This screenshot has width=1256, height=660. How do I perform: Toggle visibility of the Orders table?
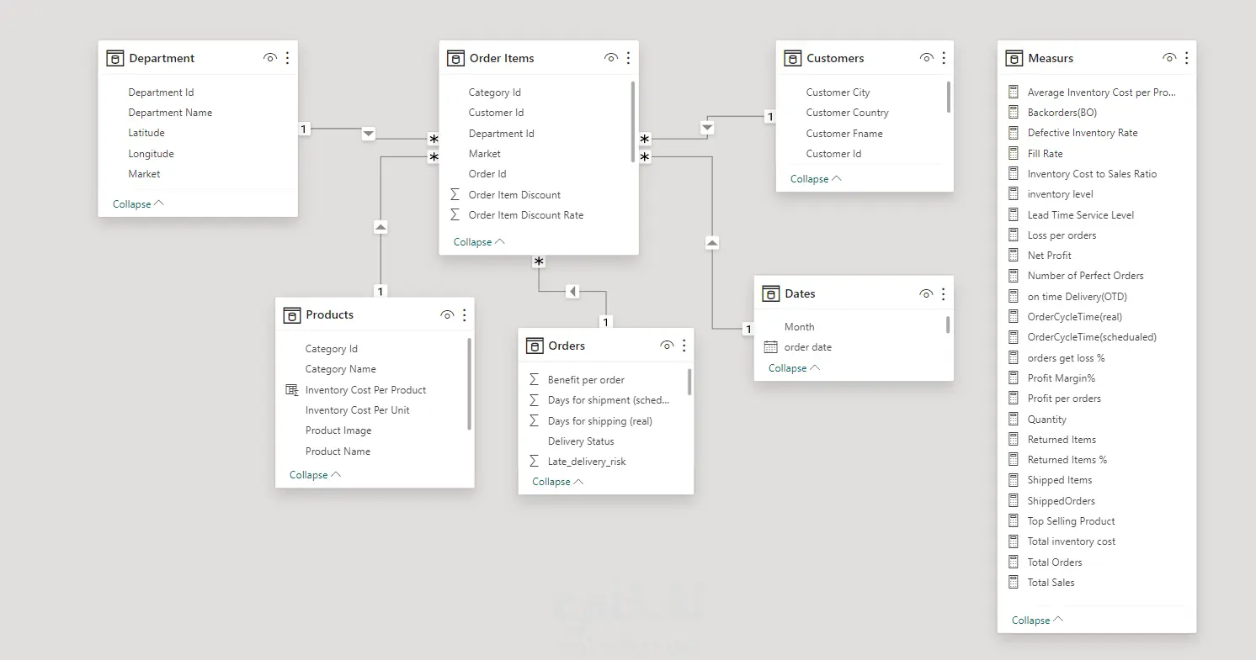point(667,346)
